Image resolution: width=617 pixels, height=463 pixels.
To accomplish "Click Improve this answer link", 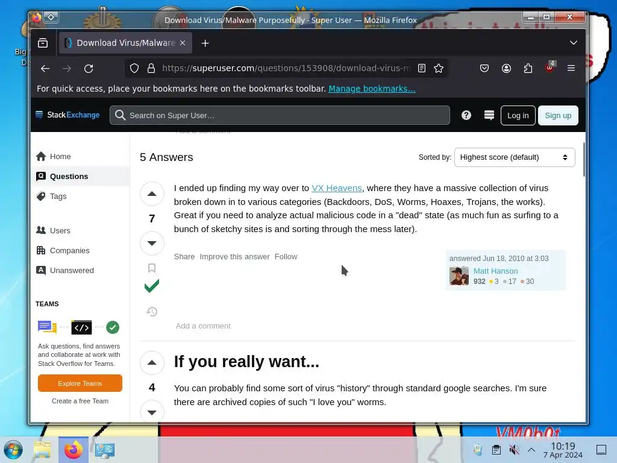I will click(x=234, y=257).
